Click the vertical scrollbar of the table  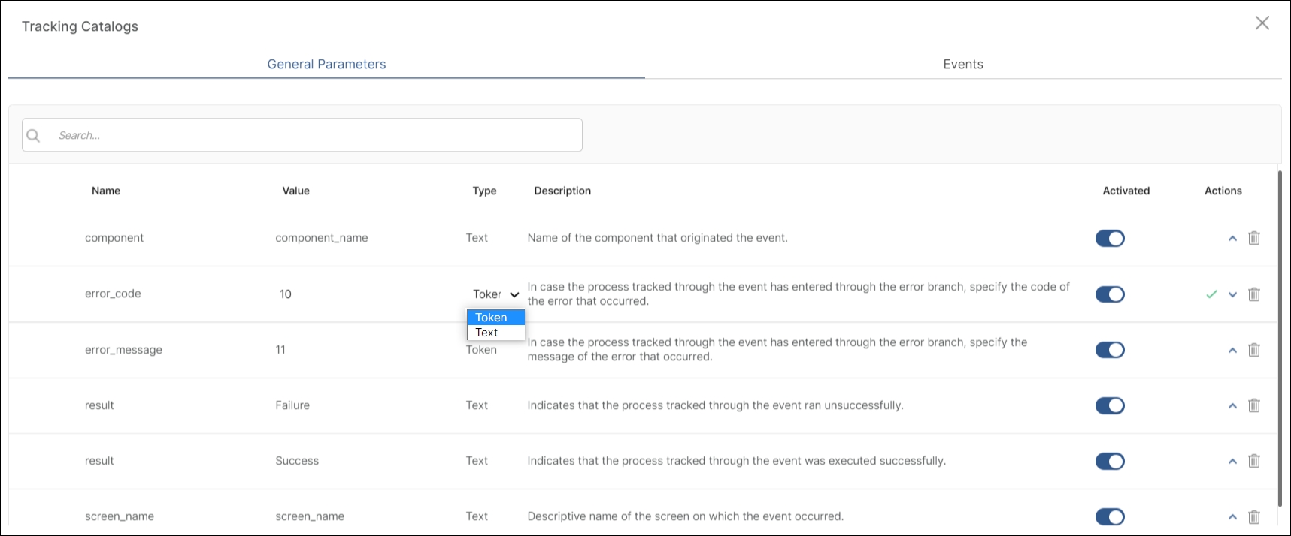click(1280, 338)
